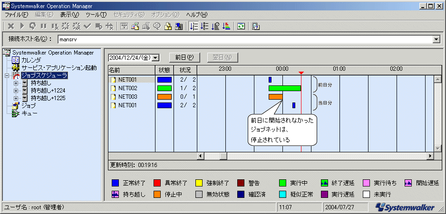Viewport: 446px width, 214px height.
Task: Sort by status with the colored bars icon
Action: [226, 27]
